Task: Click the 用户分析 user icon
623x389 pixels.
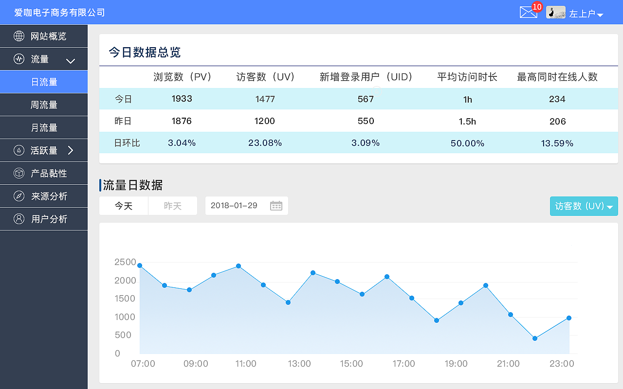Action: pyautogui.click(x=18, y=219)
